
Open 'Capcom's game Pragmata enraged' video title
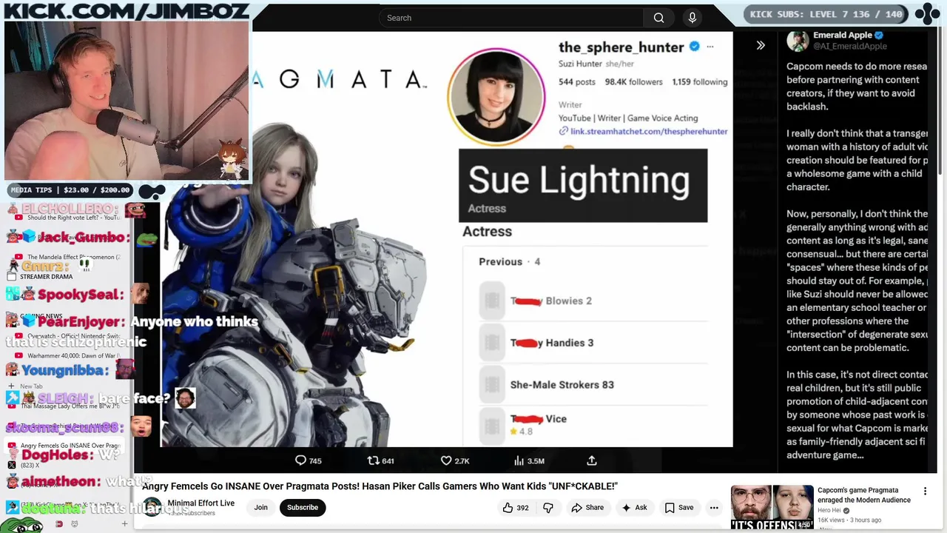click(865, 495)
